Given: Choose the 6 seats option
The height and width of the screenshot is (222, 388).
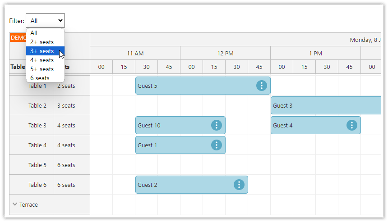Looking at the screenshot, I should (40, 78).
